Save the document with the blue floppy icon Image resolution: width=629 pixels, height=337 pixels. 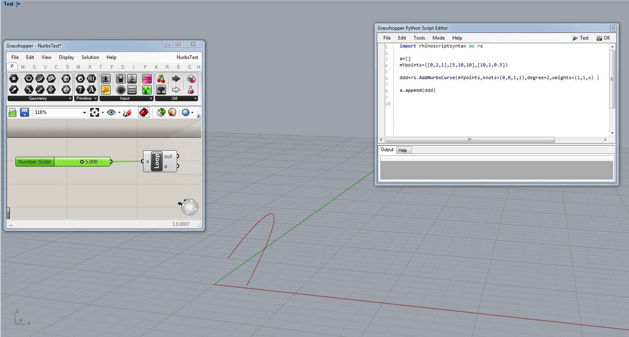[24, 112]
